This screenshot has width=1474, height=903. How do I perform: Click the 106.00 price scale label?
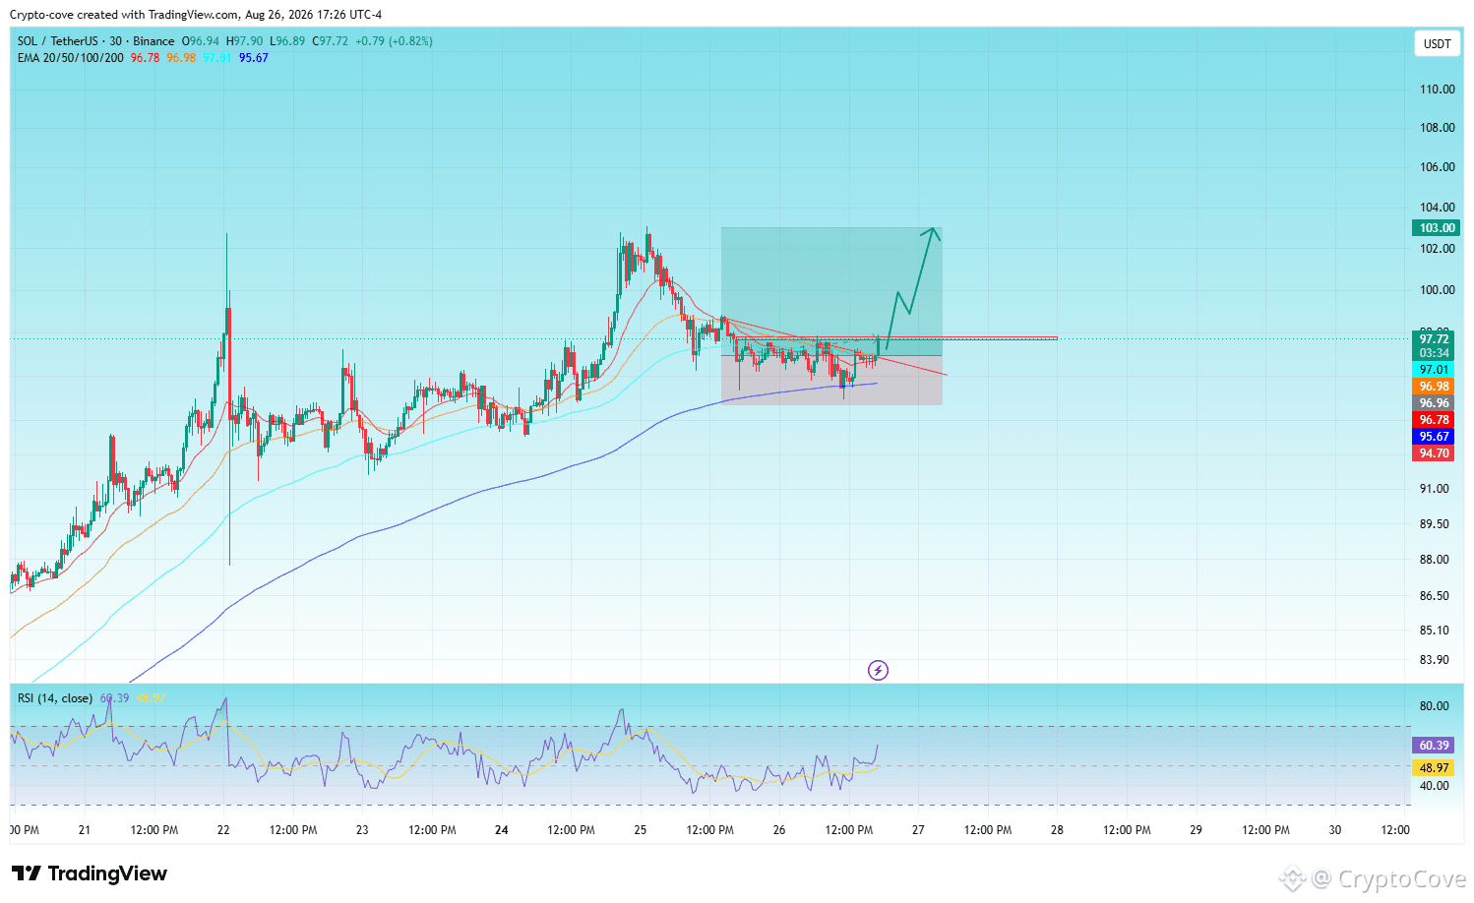click(1437, 167)
